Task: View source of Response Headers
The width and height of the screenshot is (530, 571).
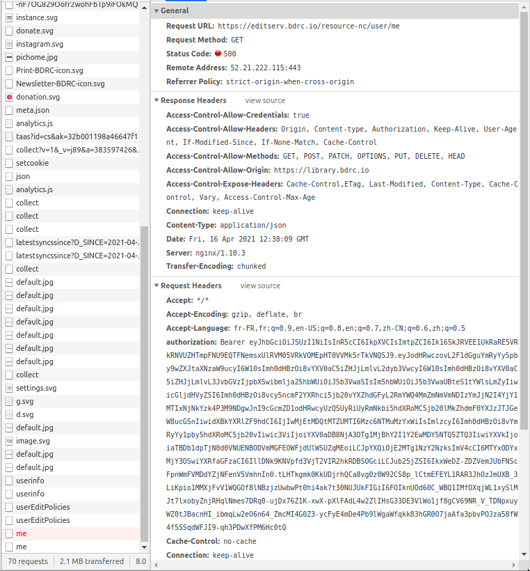Action: 265,100
